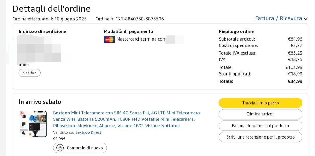Screen dimensions: 315x156
Task: Expand the Fattura / Ricevuta chevron arrow
Action: point(306,19)
